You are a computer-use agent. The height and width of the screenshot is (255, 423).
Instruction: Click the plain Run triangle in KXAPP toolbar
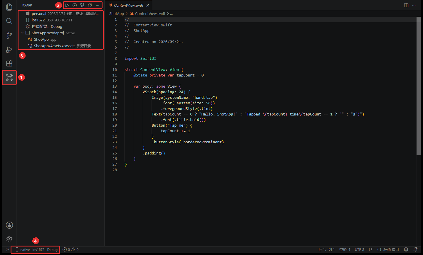67,5
